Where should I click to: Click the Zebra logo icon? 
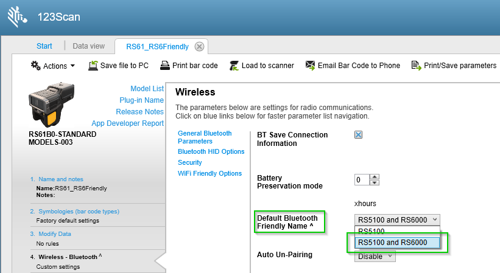point(16,17)
